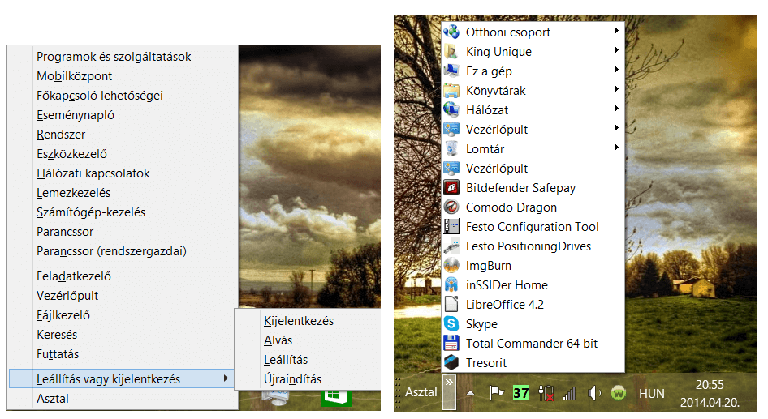The height and width of the screenshot is (419, 768).
Task: Open Főkapcsoló lehetőségei
Action: (x=99, y=96)
